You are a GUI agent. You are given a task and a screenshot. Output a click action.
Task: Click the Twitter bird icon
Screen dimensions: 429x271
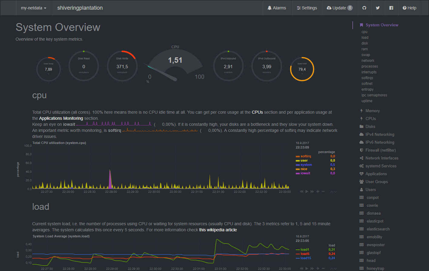(x=378, y=8)
